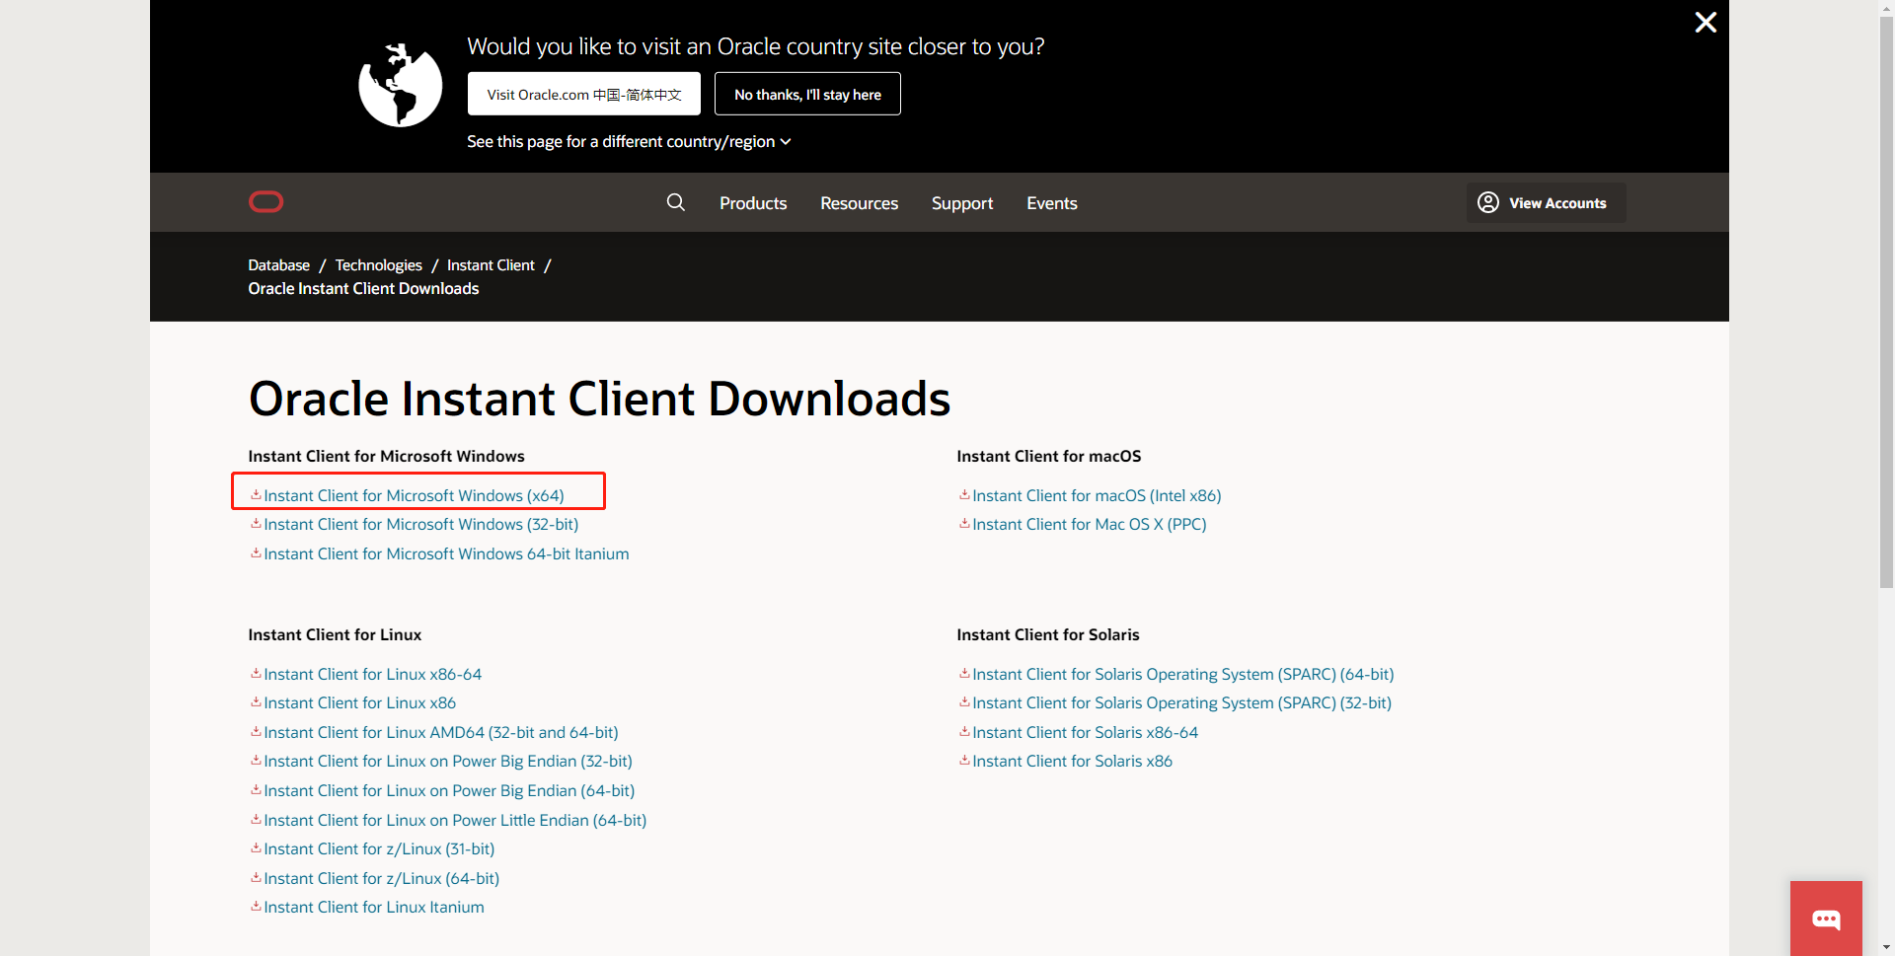Open Instant Client for Microsoft Windows (32-bit)
Screen dimensions: 1895x956
click(421, 524)
